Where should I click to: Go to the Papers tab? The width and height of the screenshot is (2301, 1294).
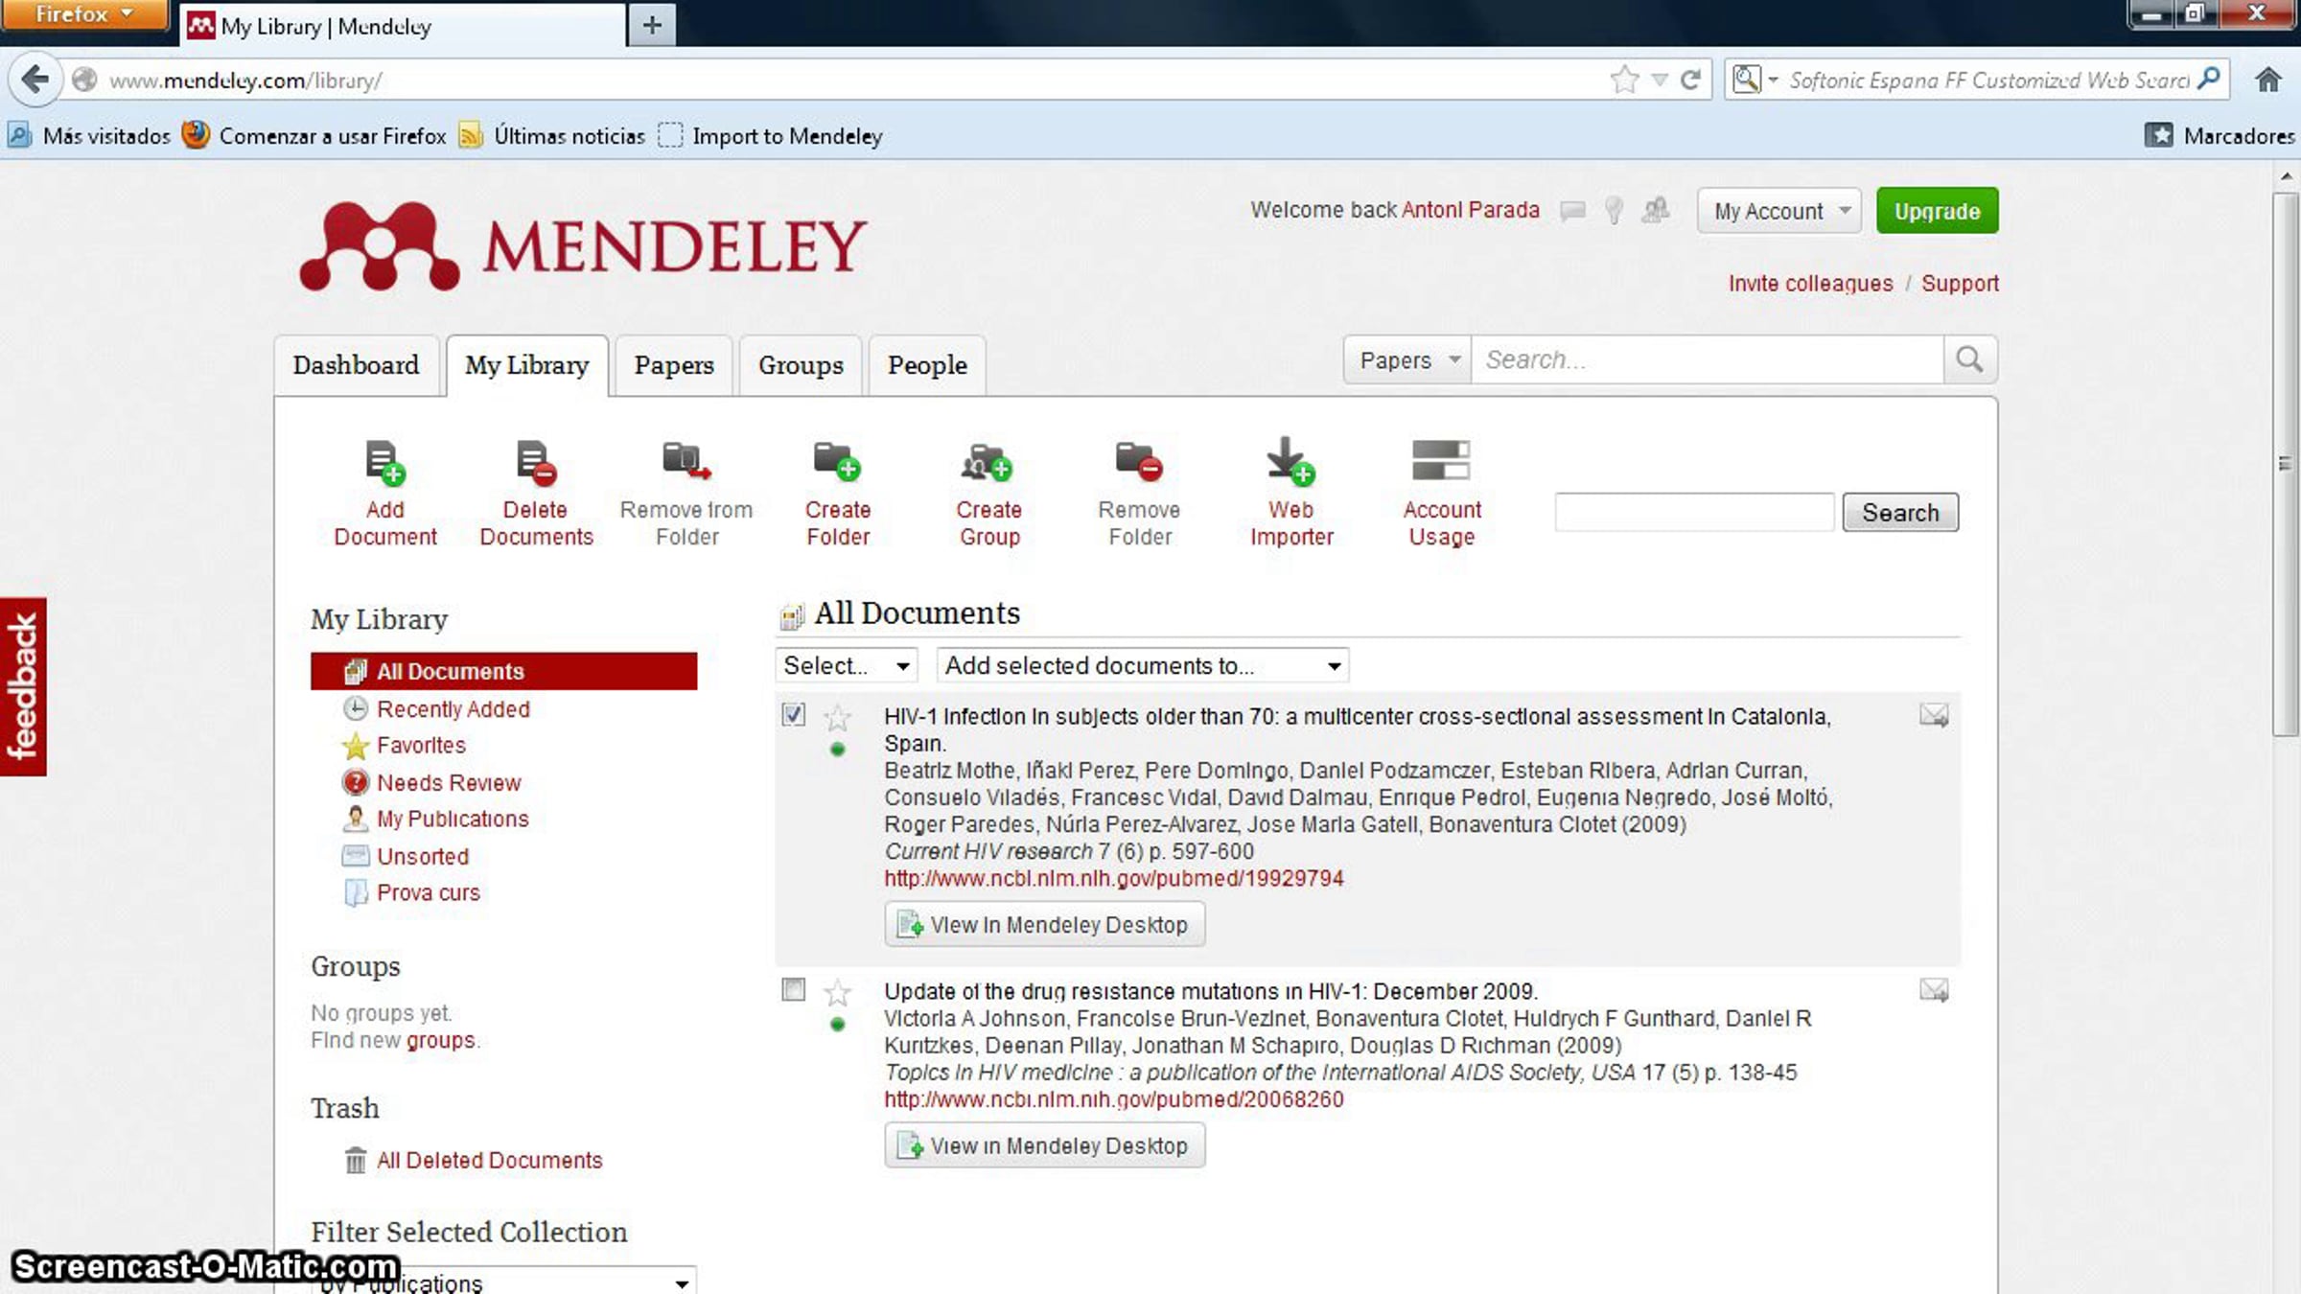[674, 365]
